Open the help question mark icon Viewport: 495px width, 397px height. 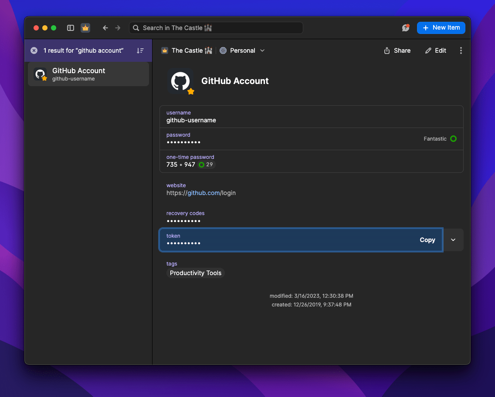[x=405, y=27]
